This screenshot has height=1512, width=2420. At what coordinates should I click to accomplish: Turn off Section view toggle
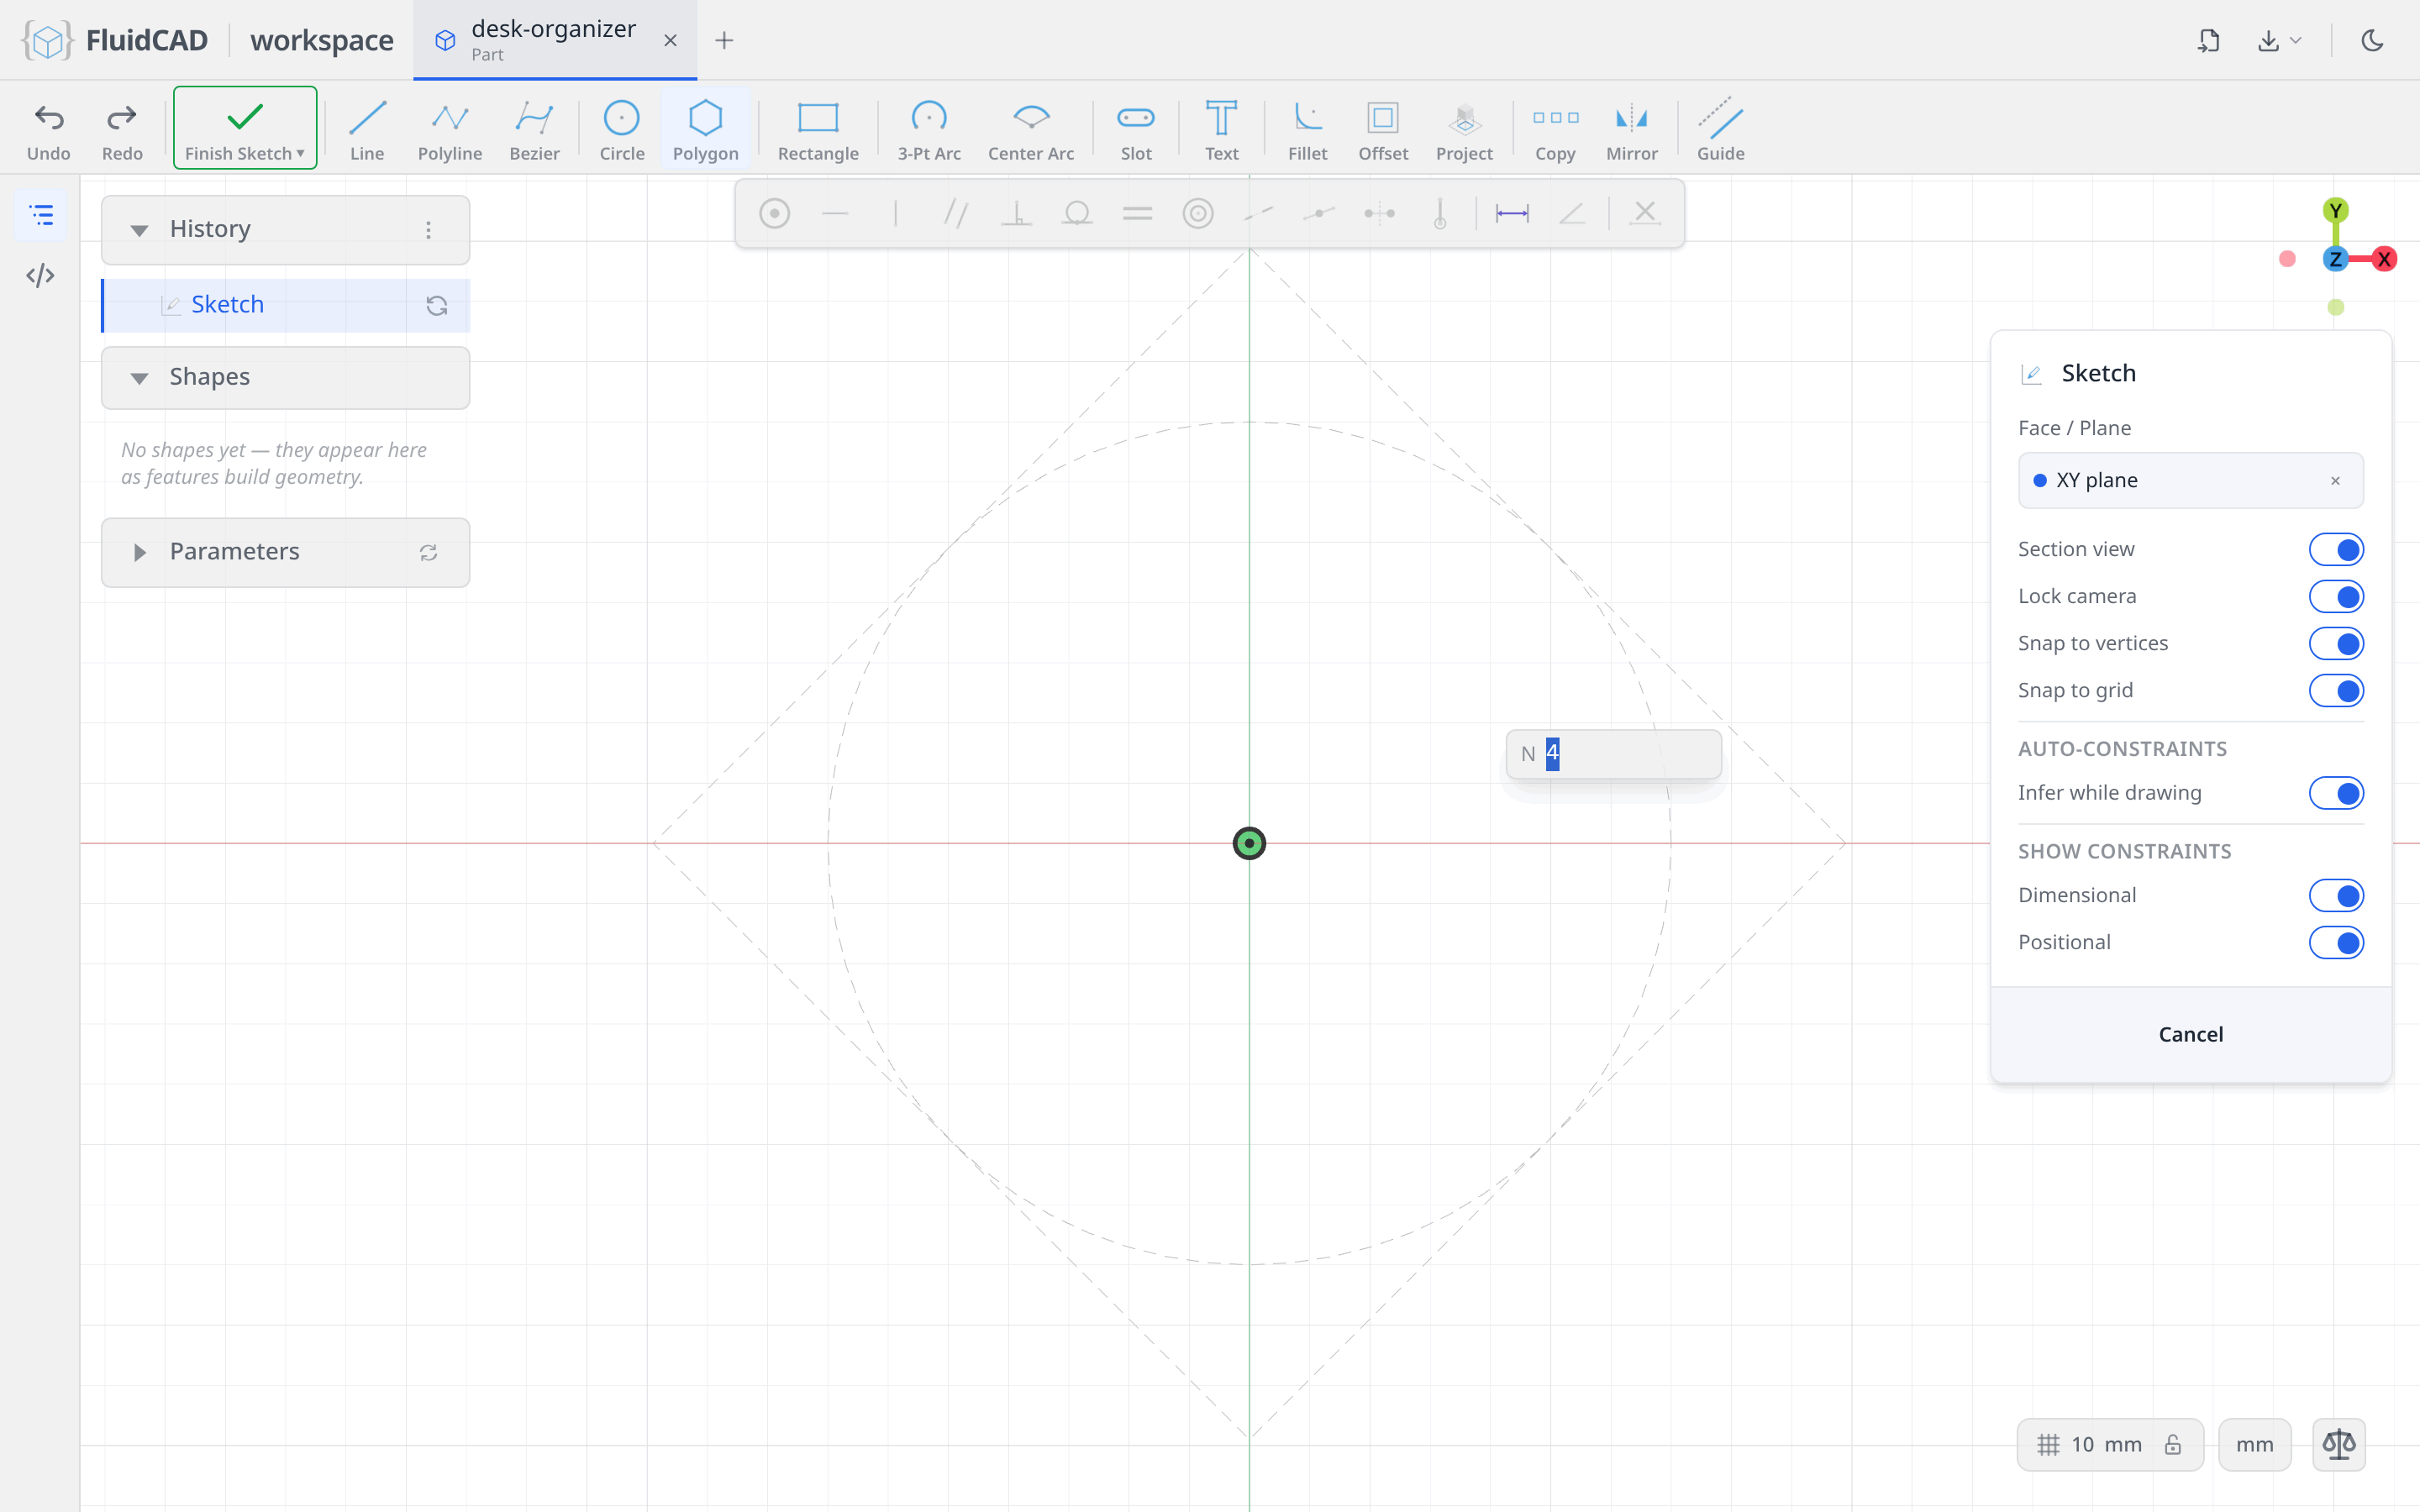pyautogui.click(x=2336, y=549)
